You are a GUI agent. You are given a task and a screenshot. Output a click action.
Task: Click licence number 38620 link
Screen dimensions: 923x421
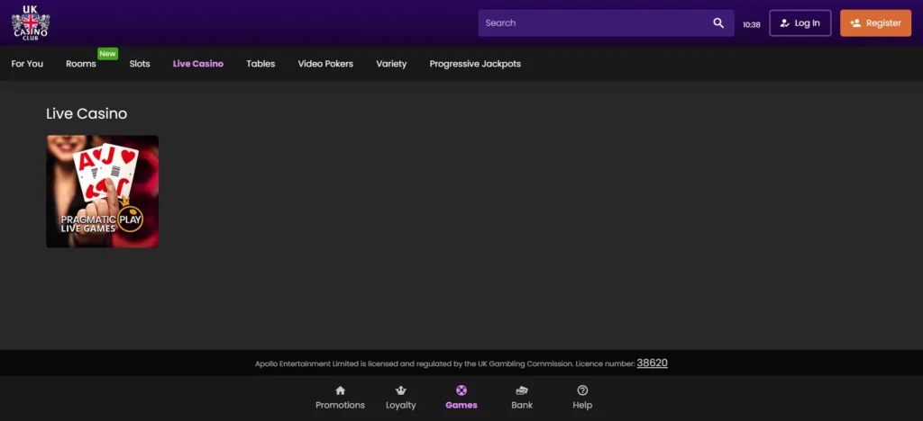pyautogui.click(x=653, y=363)
